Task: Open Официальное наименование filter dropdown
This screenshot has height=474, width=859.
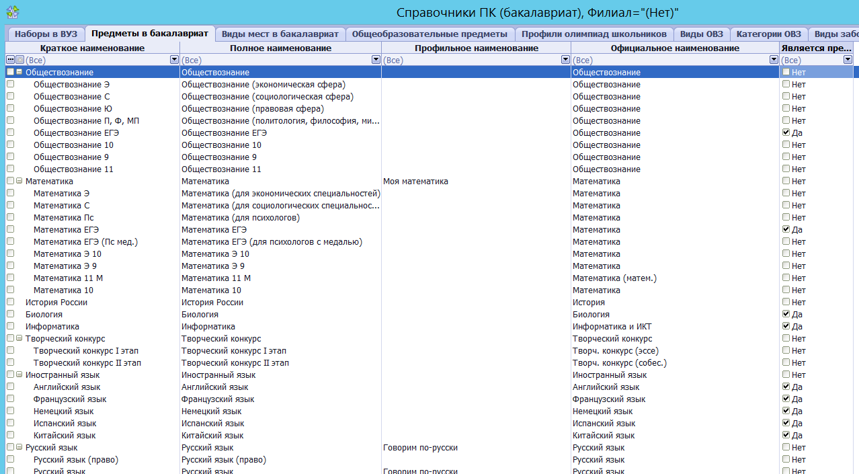Action: [x=774, y=60]
